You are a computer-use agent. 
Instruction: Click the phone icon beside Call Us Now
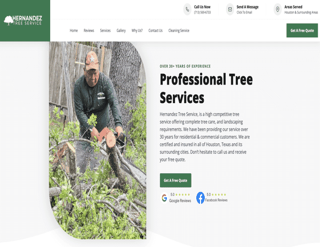[x=187, y=10]
